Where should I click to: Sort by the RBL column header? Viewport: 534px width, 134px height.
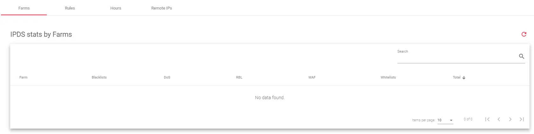click(x=239, y=77)
